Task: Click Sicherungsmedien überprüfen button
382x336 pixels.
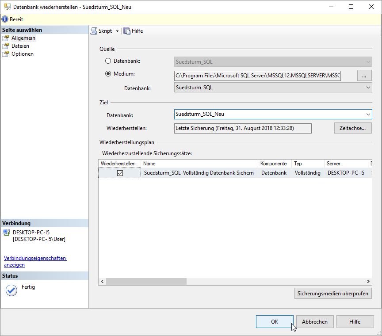Action: point(332,293)
